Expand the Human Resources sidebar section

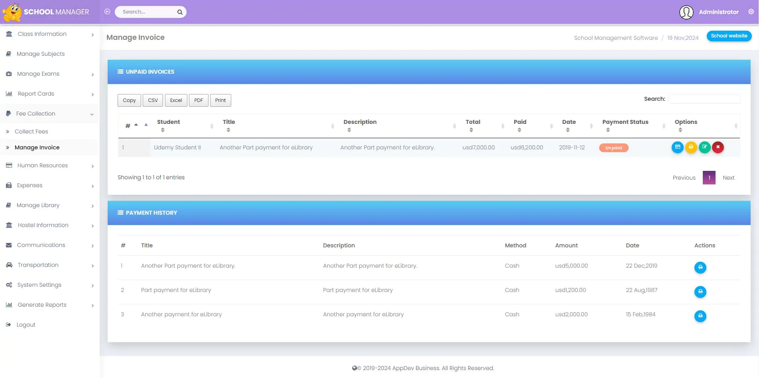click(49, 166)
